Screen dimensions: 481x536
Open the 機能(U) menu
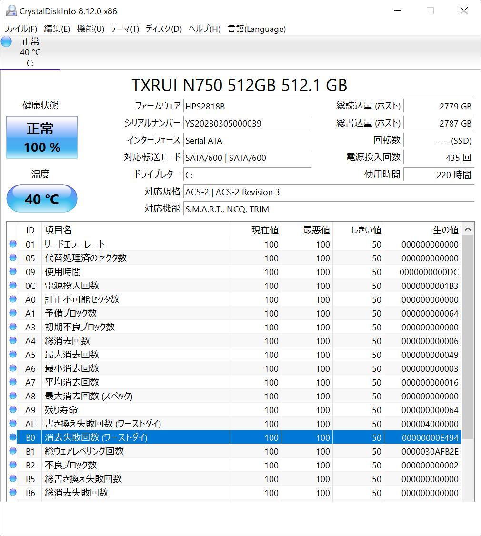[90, 29]
